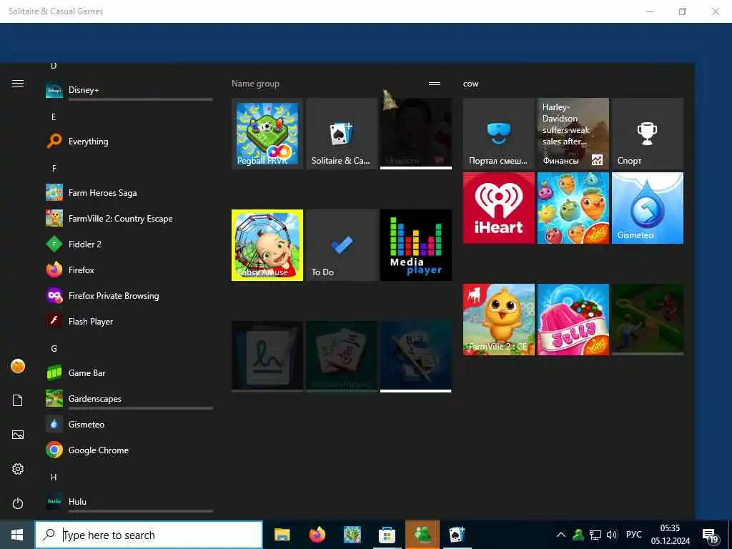Viewport: 732px width, 549px height.
Task: Launch Google Chrome from the app list
Action: pyautogui.click(x=129, y=450)
